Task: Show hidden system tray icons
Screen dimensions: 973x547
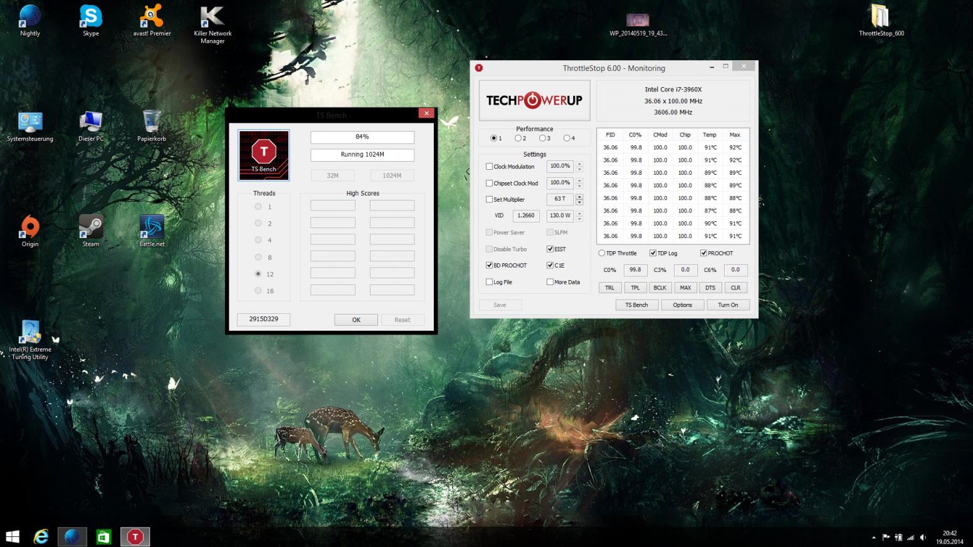Action: click(873, 538)
